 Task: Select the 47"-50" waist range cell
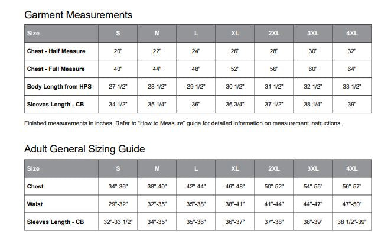(352, 204)
